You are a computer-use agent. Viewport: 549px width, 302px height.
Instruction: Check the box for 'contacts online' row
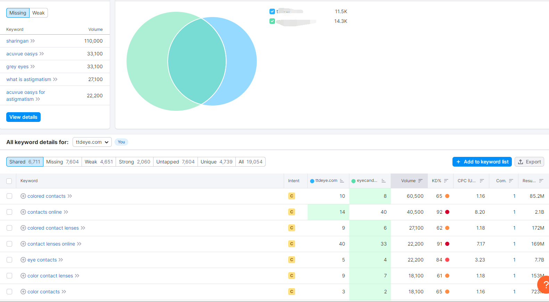pos(9,212)
